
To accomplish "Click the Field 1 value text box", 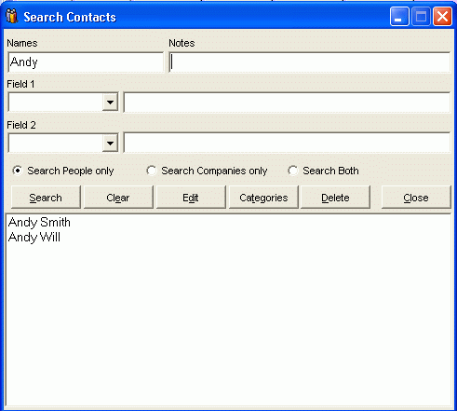I will coord(287,103).
